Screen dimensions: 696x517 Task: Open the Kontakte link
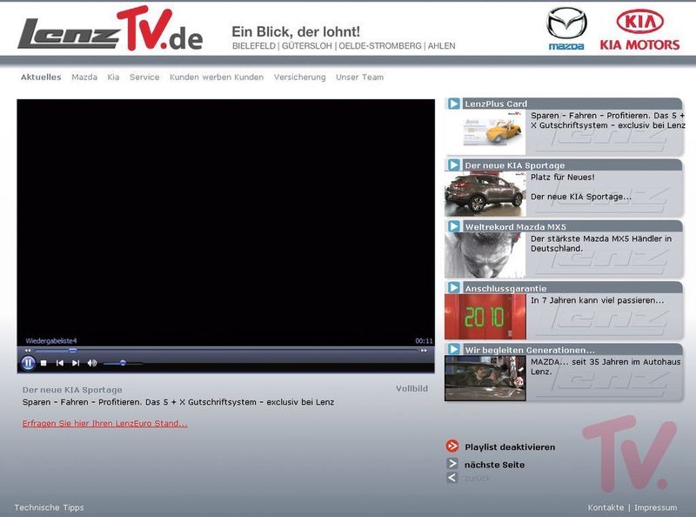606,507
